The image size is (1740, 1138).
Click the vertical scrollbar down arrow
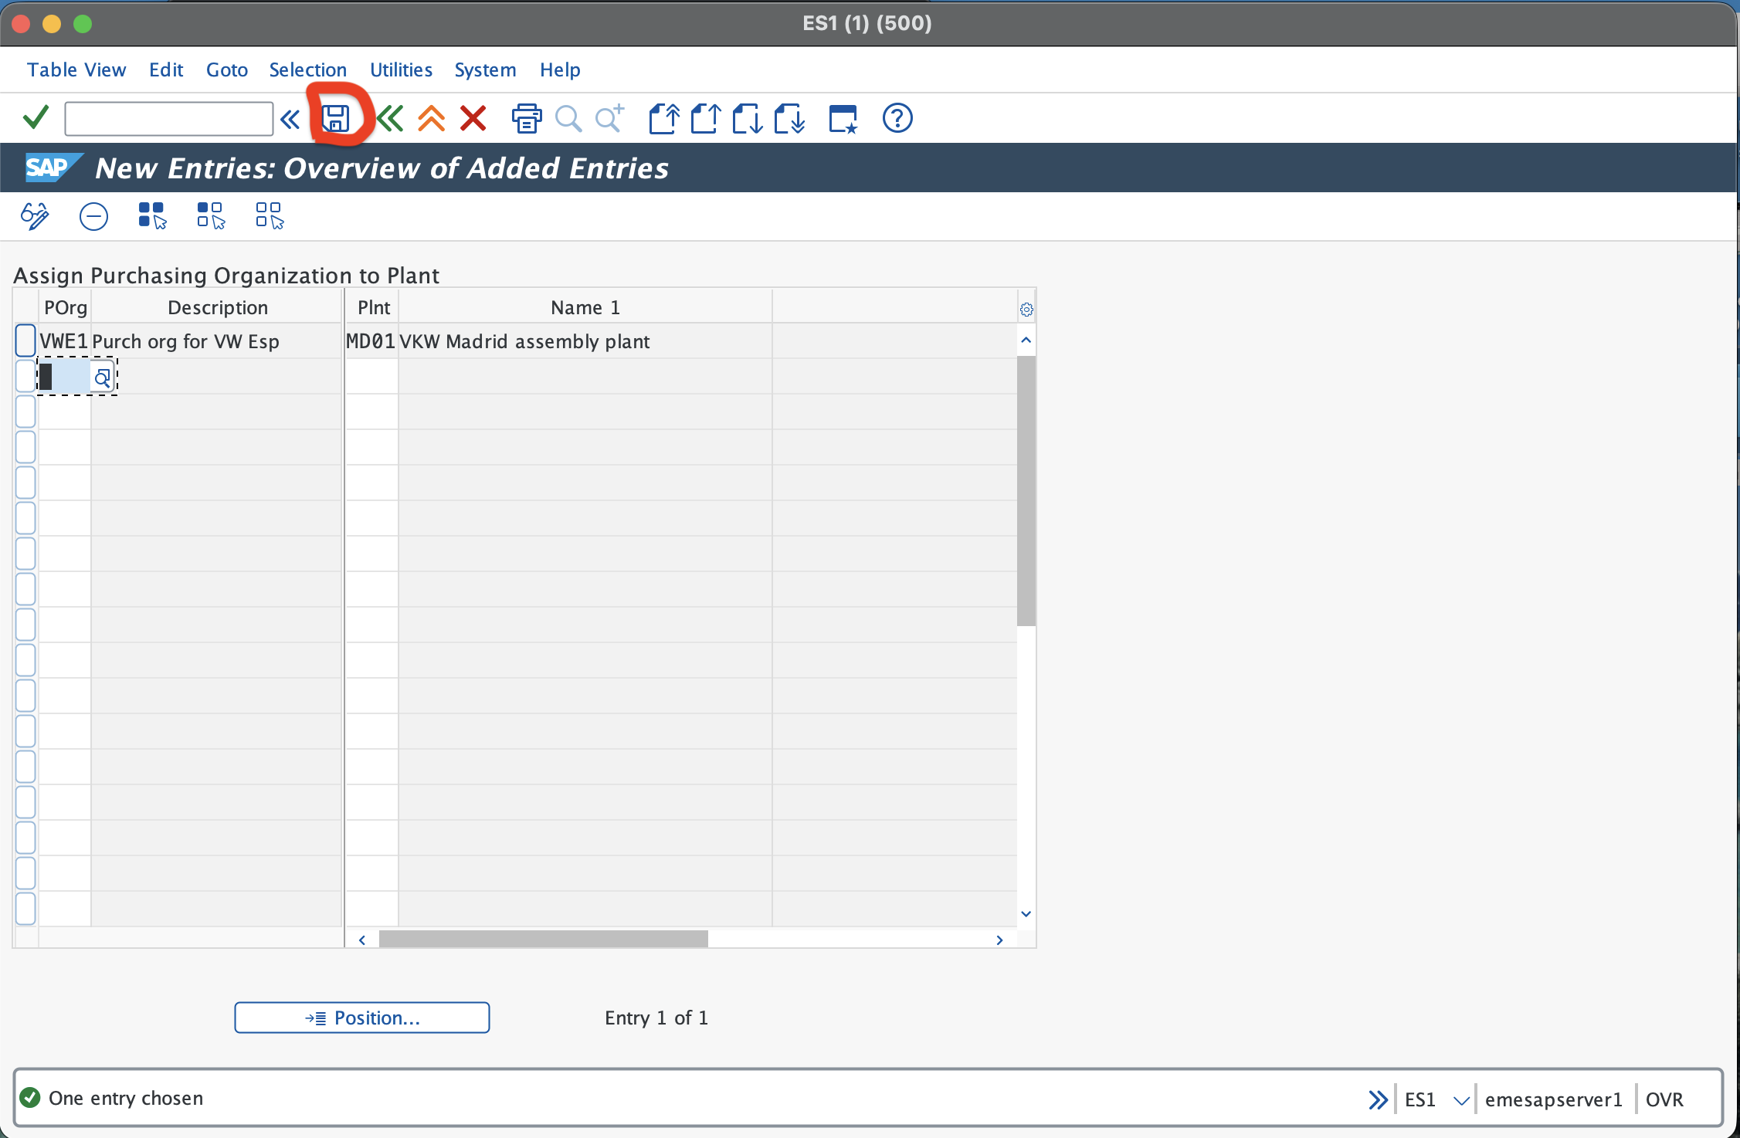[x=1026, y=914]
